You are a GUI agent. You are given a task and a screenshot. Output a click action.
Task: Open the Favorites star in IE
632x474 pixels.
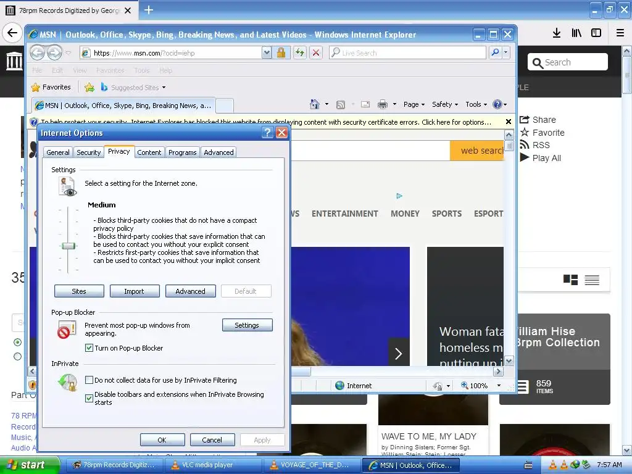click(51, 87)
